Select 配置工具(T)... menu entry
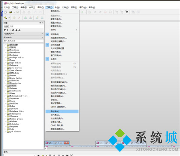The height and width of the screenshot is (156, 180). click(x=62, y=19)
